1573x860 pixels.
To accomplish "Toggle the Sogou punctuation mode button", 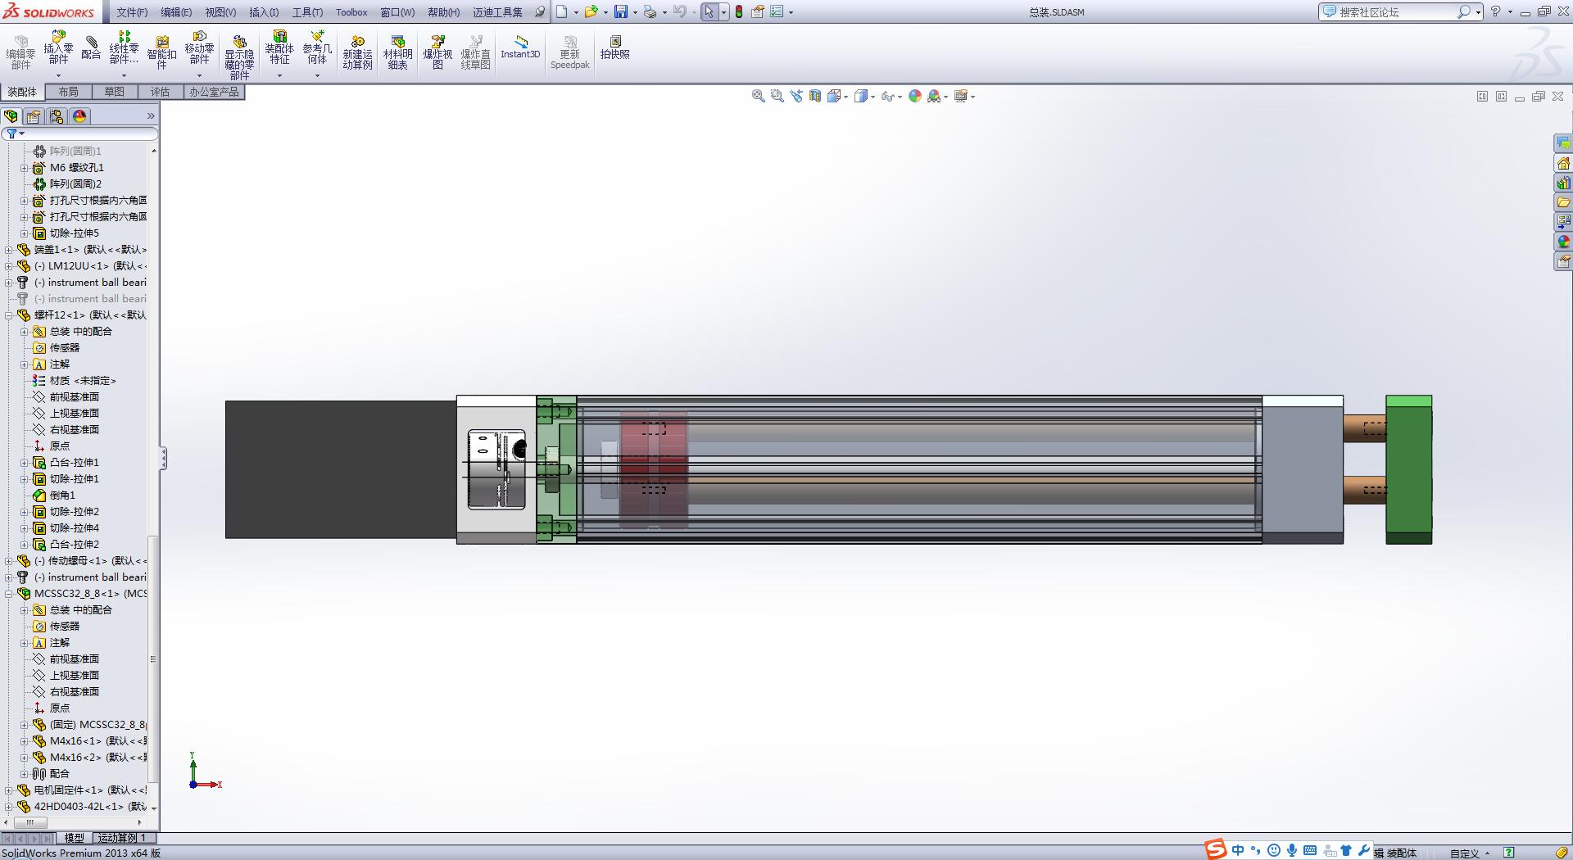I will coord(1255,850).
